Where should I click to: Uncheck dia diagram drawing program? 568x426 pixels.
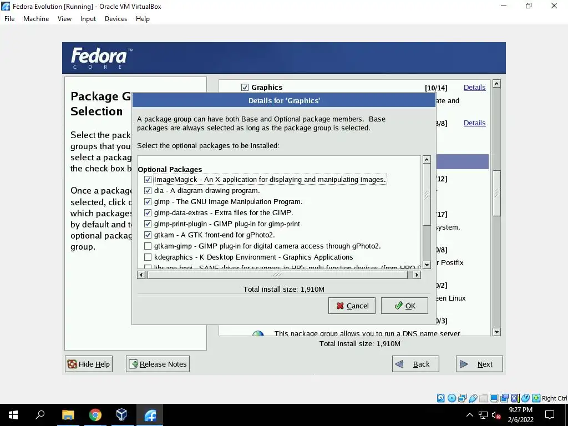pos(148,191)
